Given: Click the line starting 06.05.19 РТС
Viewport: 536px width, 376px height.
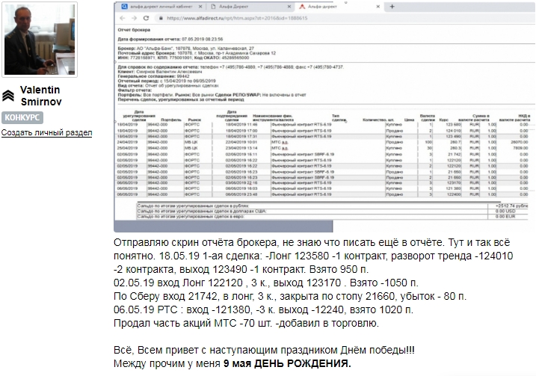Looking at the screenshot, I should [x=264, y=309].
